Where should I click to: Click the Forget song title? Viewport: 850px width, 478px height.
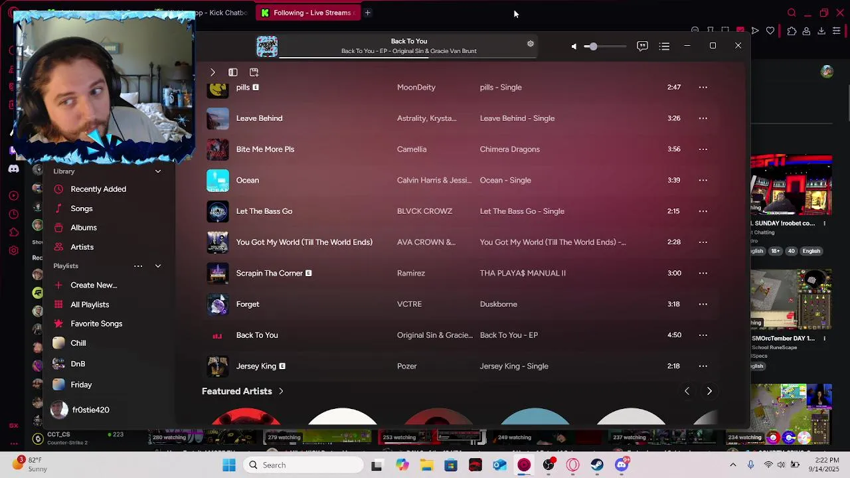(x=248, y=304)
